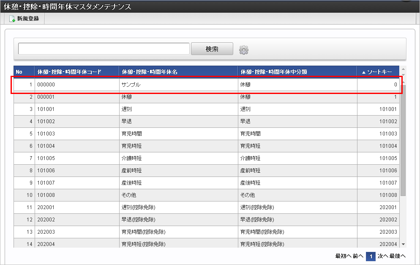The height and width of the screenshot is (265, 420).
Task: Click the 休憩 category cell in row 2
Action: click(297, 97)
